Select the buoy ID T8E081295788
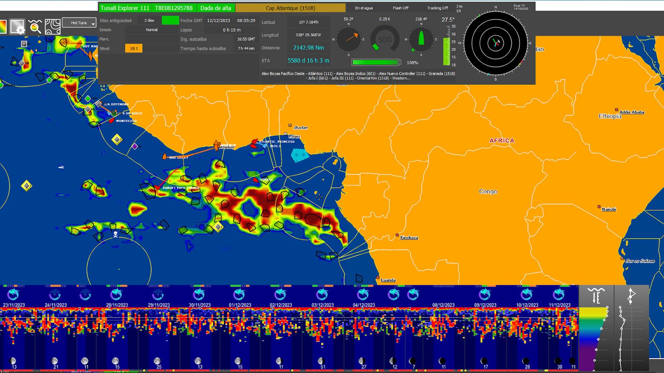The width and height of the screenshot is (664, 373). click(x=174, y=8)
